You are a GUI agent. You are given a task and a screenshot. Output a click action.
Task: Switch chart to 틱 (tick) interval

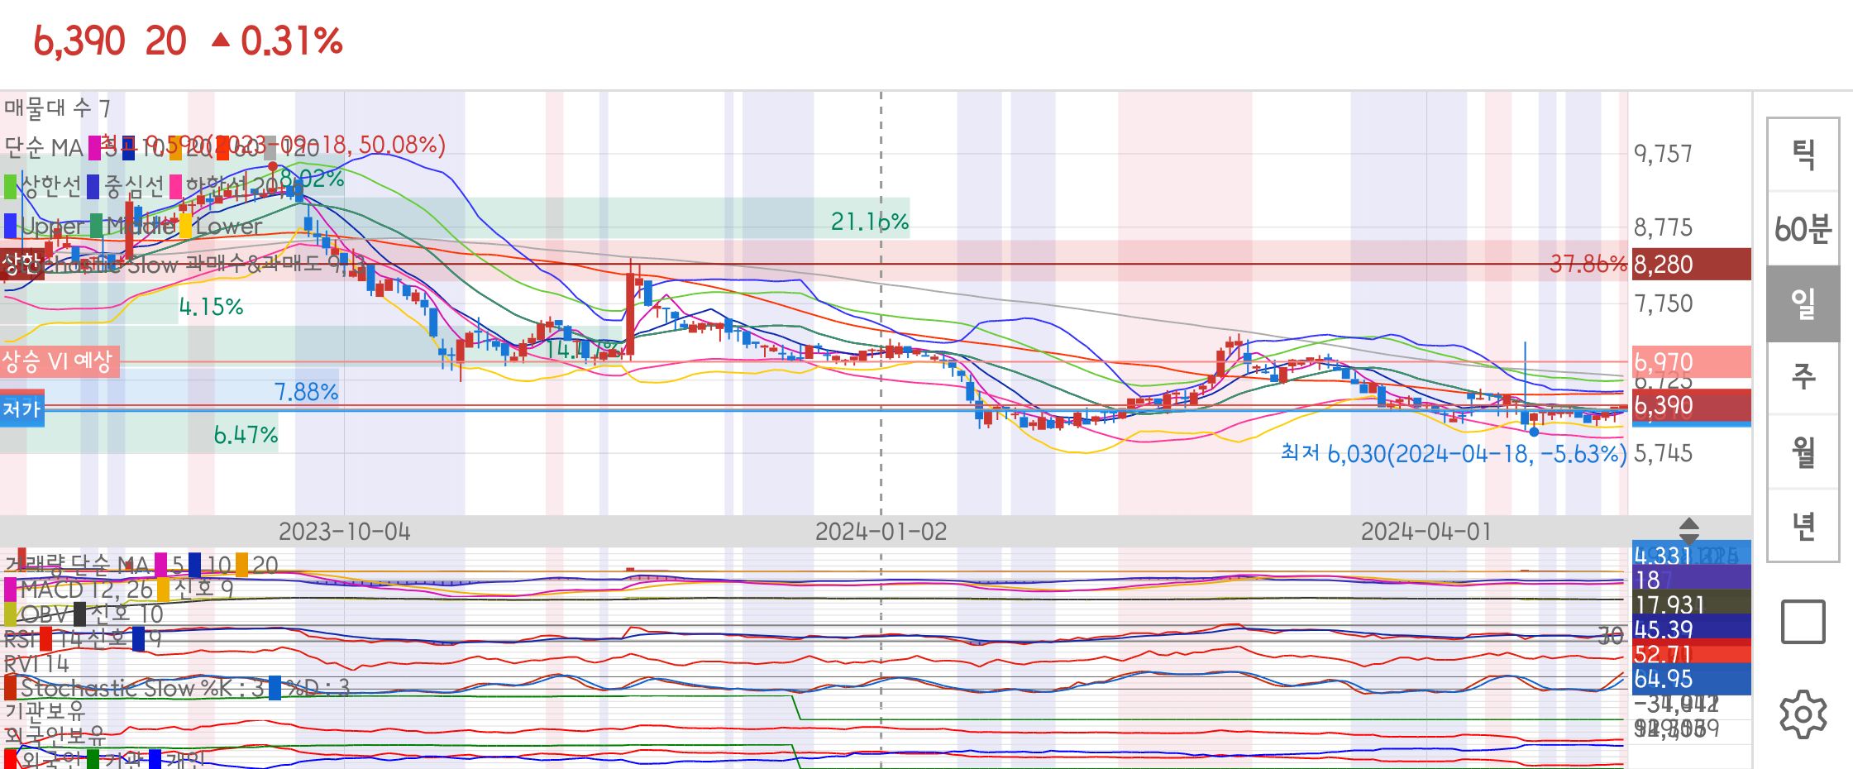[x=1803, y=155]
